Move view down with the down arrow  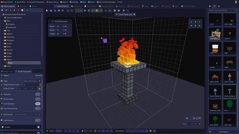(x=195, y=26)
